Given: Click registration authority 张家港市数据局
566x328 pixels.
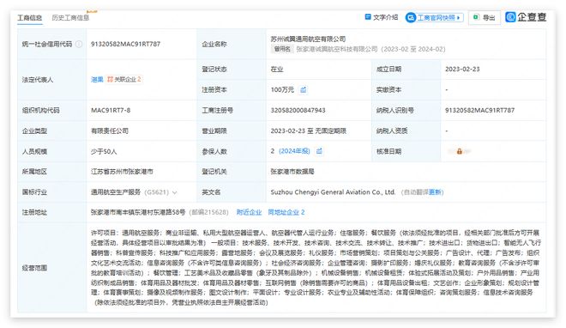Looking at the screenshot, I should (292, 172).
